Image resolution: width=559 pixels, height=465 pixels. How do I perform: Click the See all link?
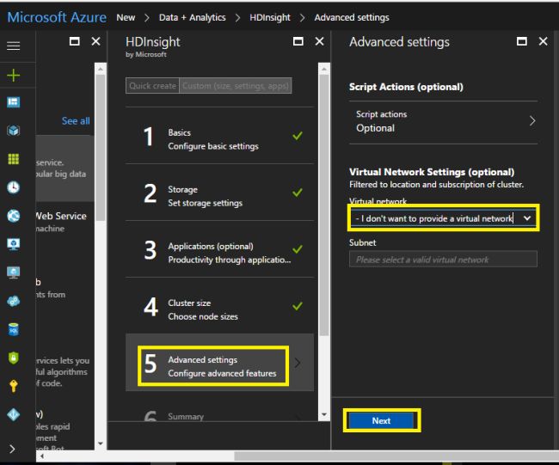click(x=76, y=121)
